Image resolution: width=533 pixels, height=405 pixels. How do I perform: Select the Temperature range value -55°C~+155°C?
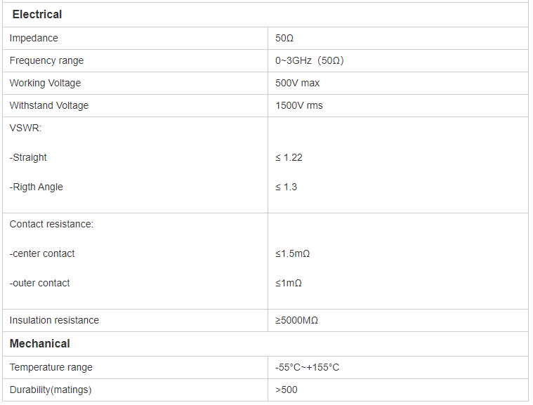tap(307, 367)
